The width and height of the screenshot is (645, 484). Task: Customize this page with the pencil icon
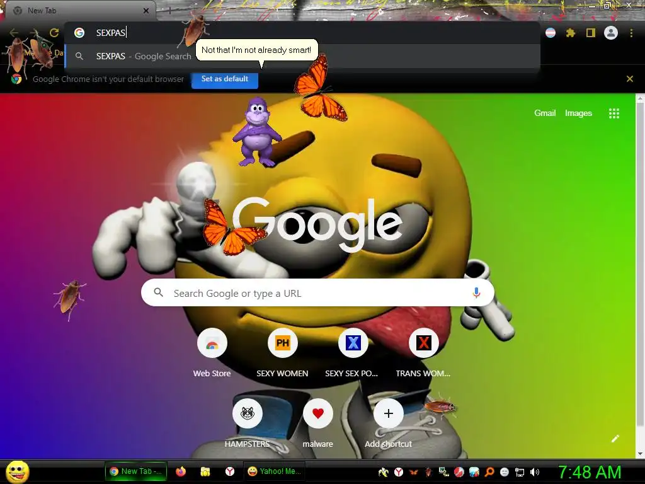(615, 439)
